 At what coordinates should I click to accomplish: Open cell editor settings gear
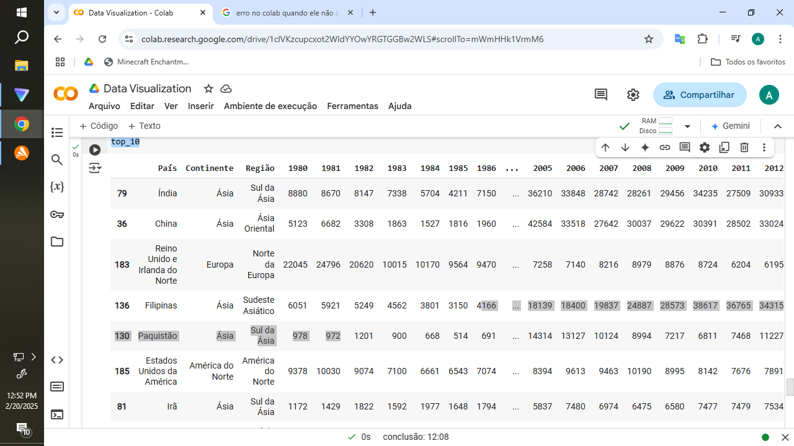(705, 147)
